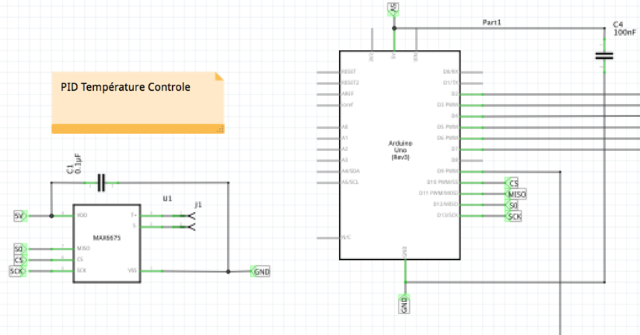Screen dimensions: 640x335
Task: Click the Part1 label above the wire
Action: pyautogui.click(x=492, y=23)
